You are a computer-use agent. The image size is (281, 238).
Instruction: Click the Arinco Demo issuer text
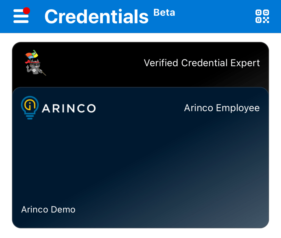(48, 209)
